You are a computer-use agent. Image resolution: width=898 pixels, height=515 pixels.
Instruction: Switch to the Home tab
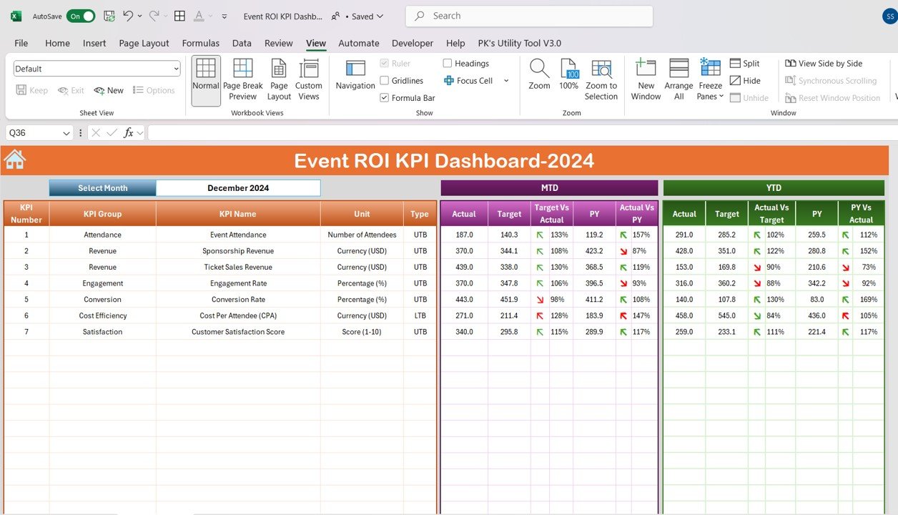click(57, 43)
